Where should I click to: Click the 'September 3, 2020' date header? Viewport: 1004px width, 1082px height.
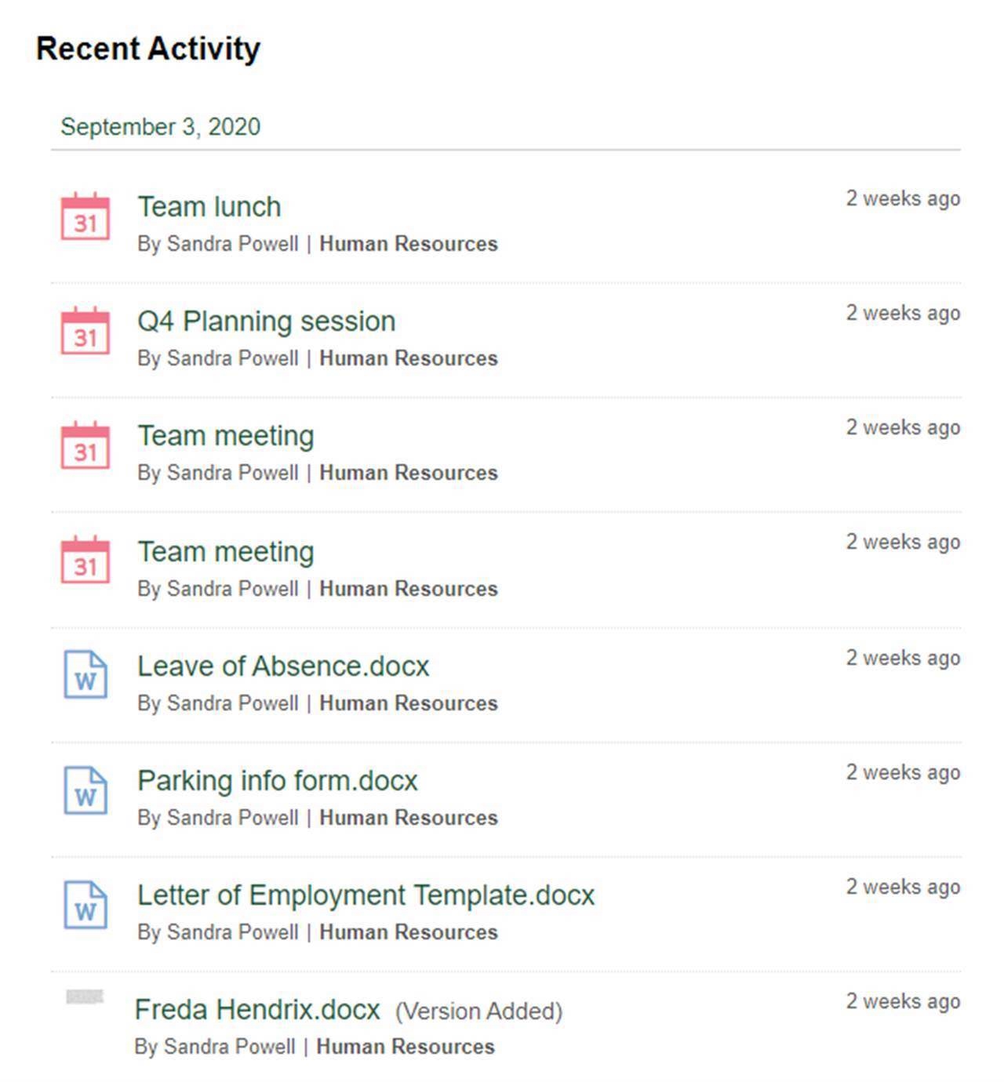[x=161, y=127]
